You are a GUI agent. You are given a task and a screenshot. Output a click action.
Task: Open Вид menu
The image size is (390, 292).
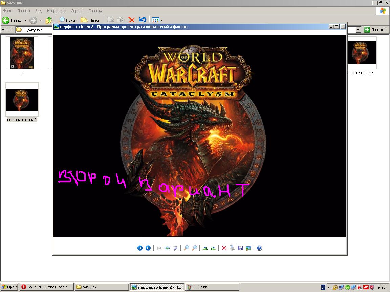pyautogui.click(x=38, y=11)
